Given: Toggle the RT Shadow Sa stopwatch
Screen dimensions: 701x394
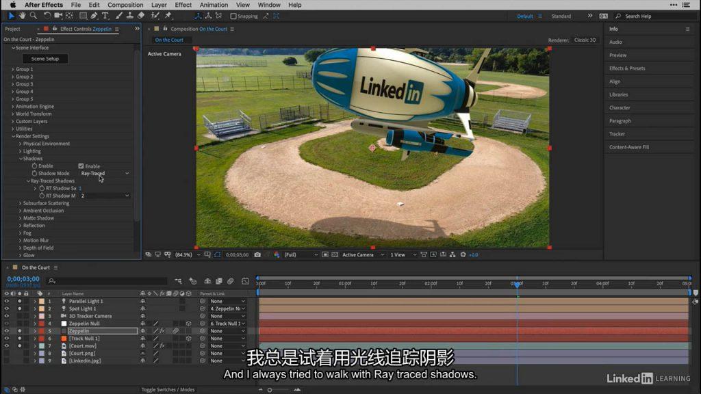Looking at the screenshot, I should 42,188.
